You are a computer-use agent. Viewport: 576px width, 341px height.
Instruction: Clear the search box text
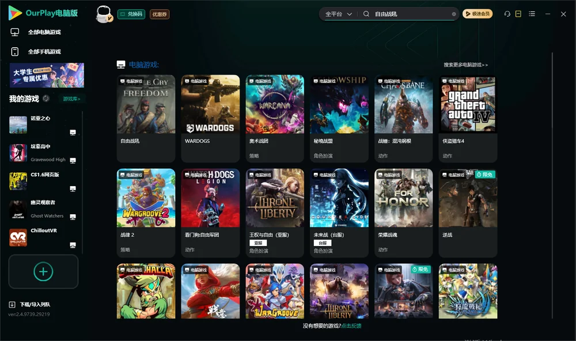tap(454, 14)
